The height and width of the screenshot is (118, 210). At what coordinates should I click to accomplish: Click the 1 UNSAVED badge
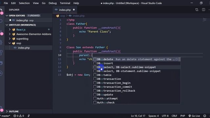(33, 15)
